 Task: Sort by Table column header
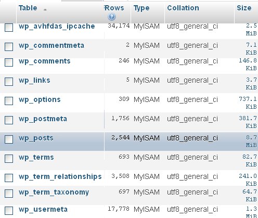click(x=28, y=8)
